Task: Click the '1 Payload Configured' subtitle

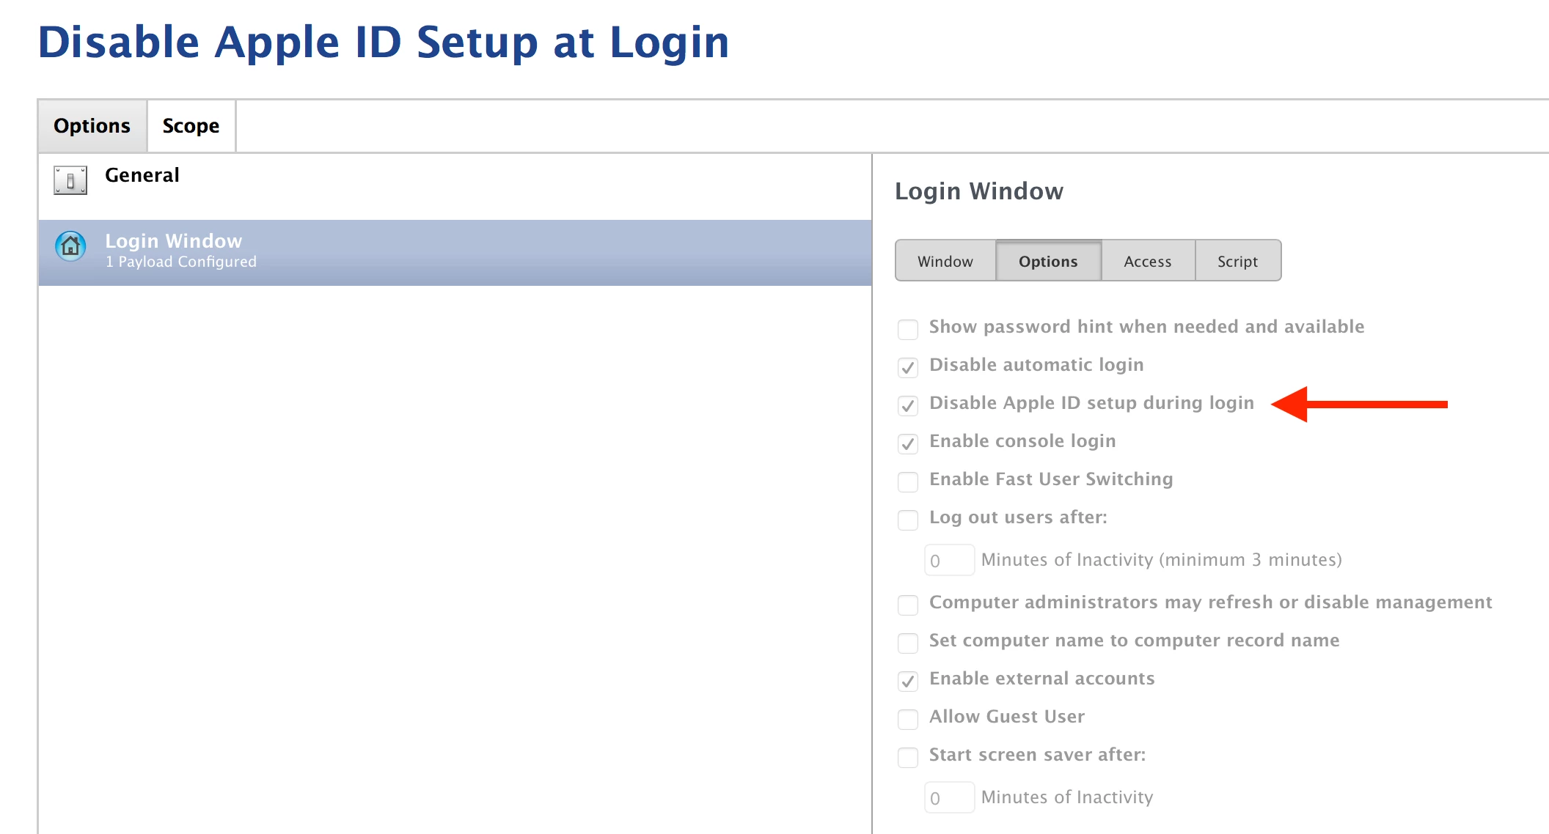Action: pos(181,262)
